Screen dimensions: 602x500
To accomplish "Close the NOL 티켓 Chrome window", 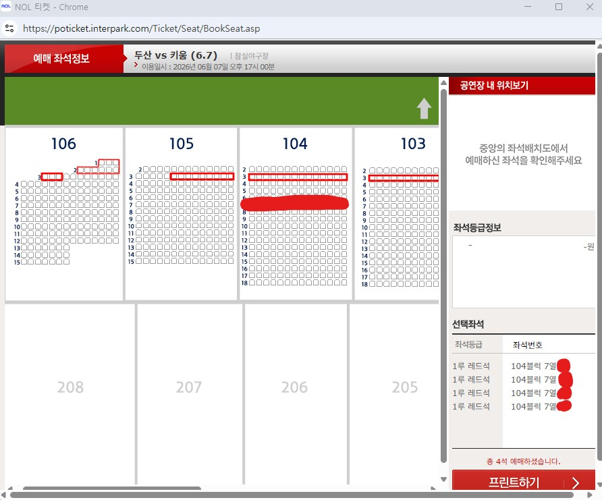I will click(590, 7).
